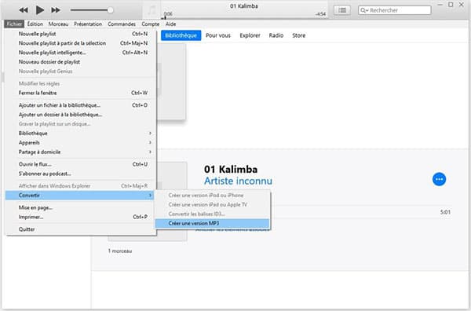
Task: Click the rewind previous track button
Action: [x=24, y=10]
